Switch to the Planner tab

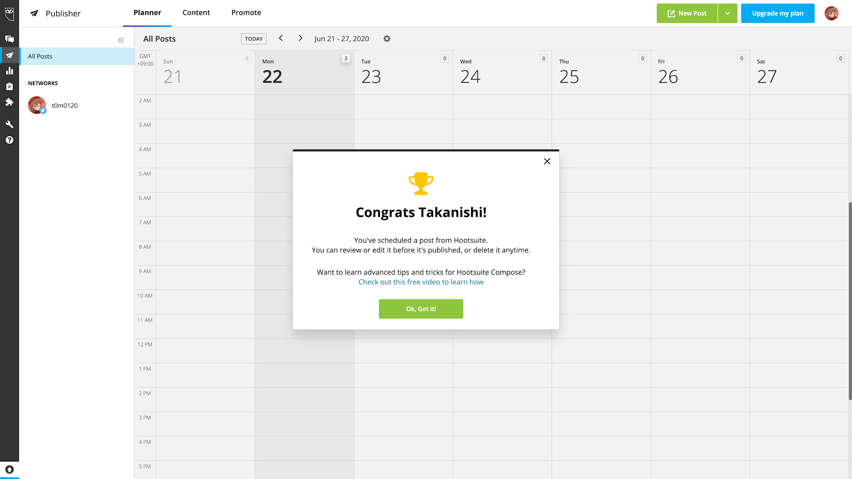[x=147, y=13]
